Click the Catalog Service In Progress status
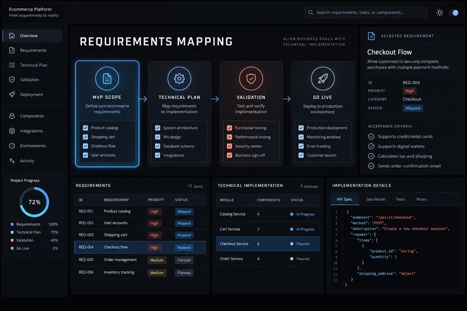 [x=302, y=214]
